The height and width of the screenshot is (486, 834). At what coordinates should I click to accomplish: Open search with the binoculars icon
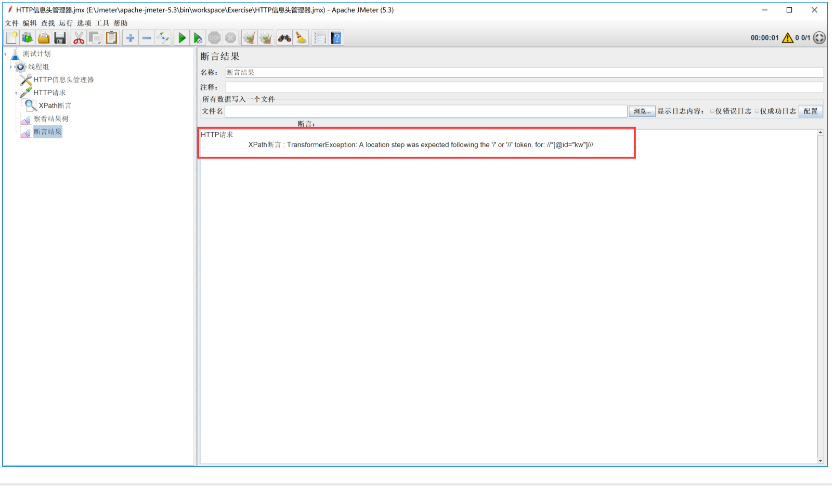pyautogui.click(x=284, y=37)
